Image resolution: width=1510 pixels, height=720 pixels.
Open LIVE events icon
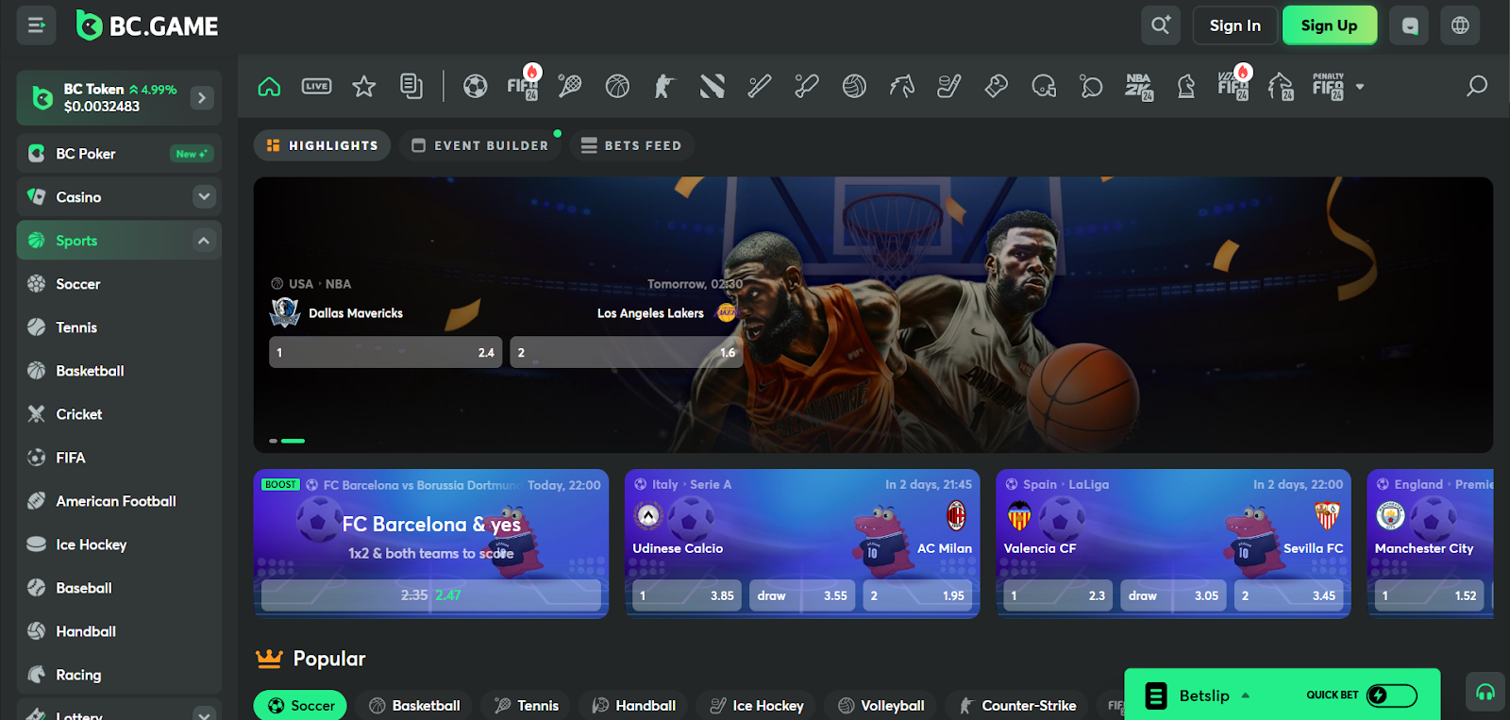[x=316, y=87]
